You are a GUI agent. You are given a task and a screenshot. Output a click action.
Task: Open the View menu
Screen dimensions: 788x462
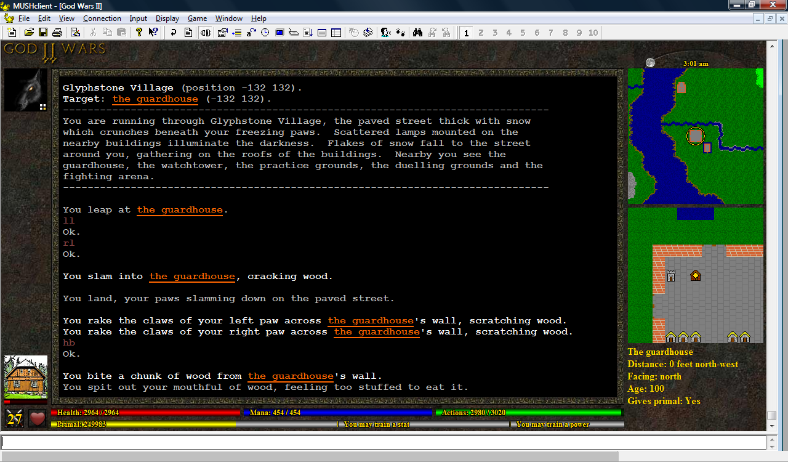[66, 18]
